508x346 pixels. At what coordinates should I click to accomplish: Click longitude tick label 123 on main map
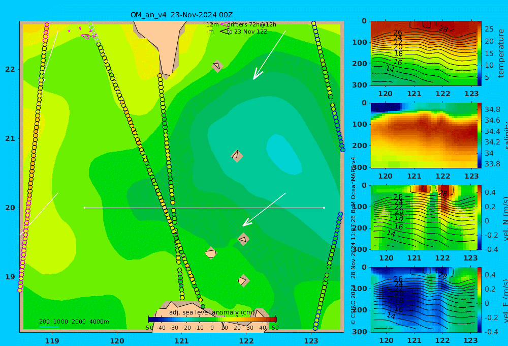[311, 341]
